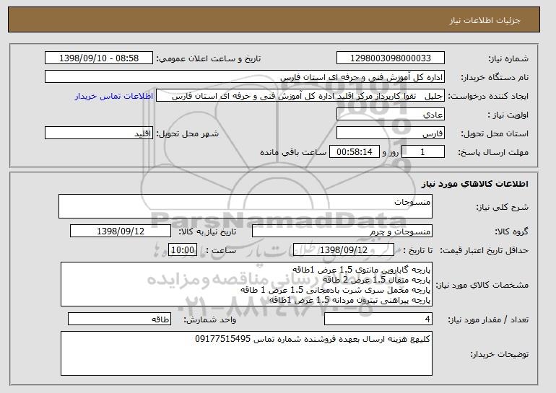Click the page header جزئیات اطلاعات نیاز
This screenshot has width=556, height=393.
coord(485,20)
